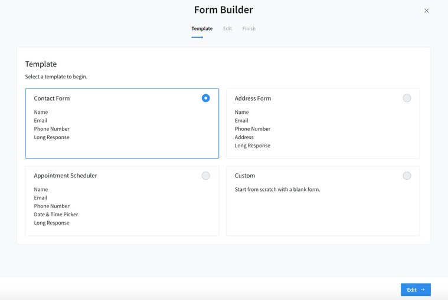The width and height of the screenshot is (448, 300).
Task: Go to the Edit step tab
Action: point(227,28)
